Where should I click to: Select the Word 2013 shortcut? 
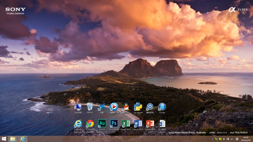pos(138,125)
